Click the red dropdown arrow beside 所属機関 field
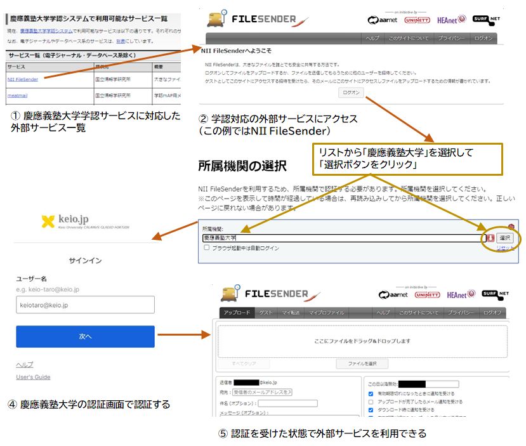 pyautogui.click(x=490, y=238)
